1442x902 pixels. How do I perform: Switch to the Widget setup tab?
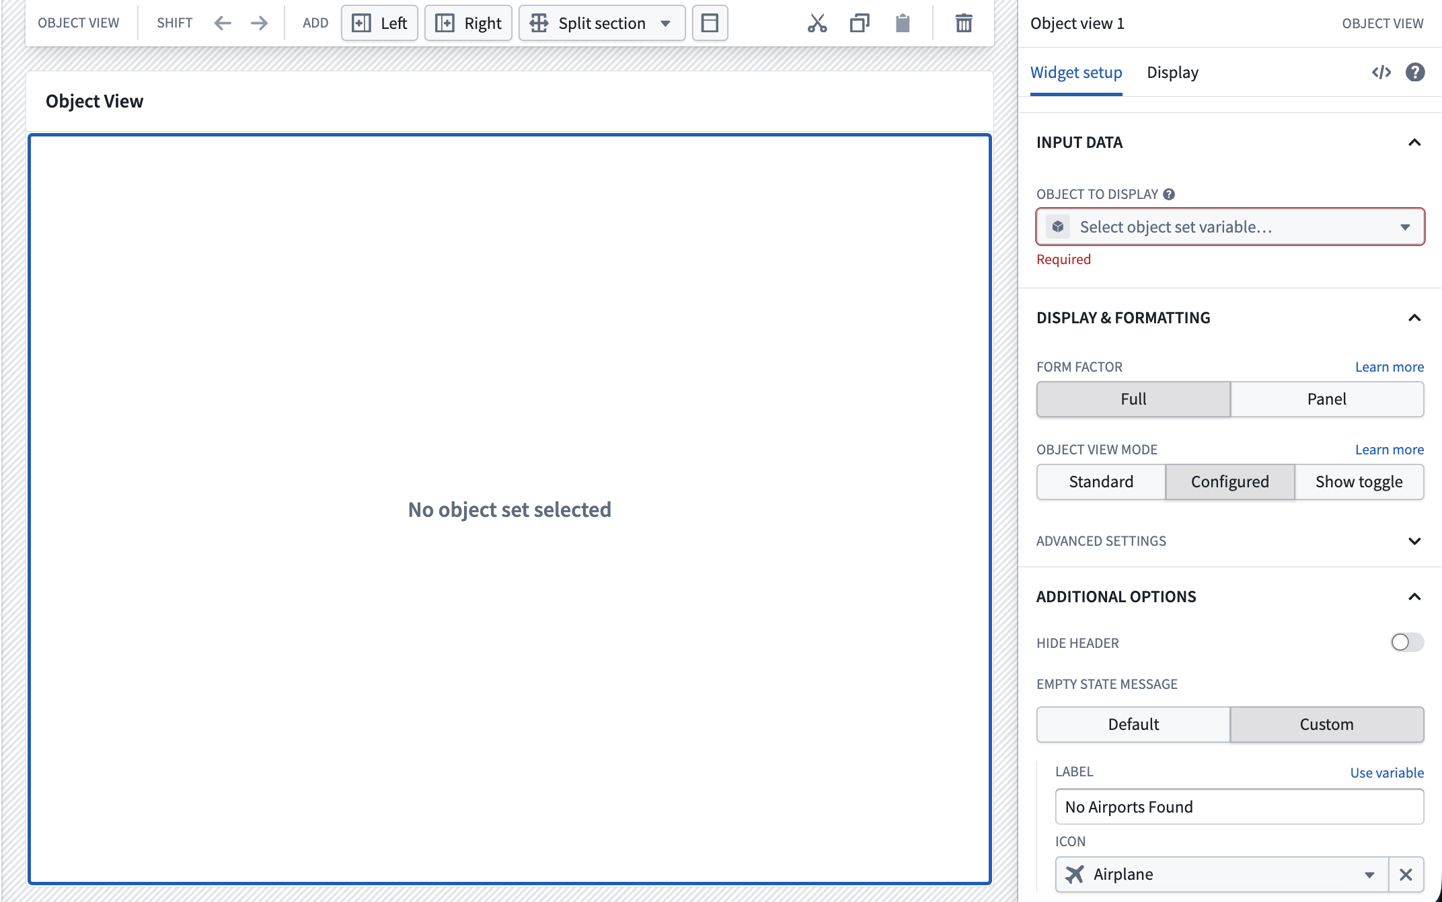1076,73
